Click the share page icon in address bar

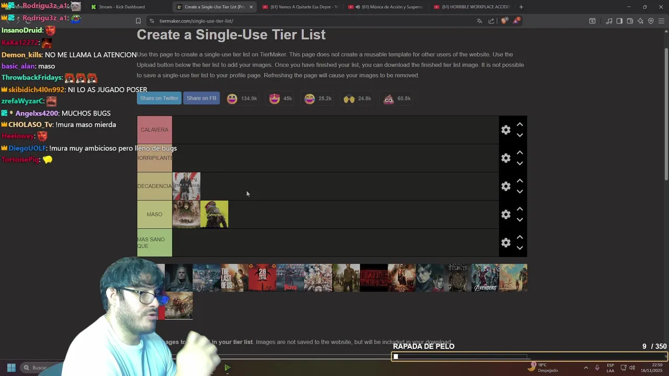[x=491, y=21]
